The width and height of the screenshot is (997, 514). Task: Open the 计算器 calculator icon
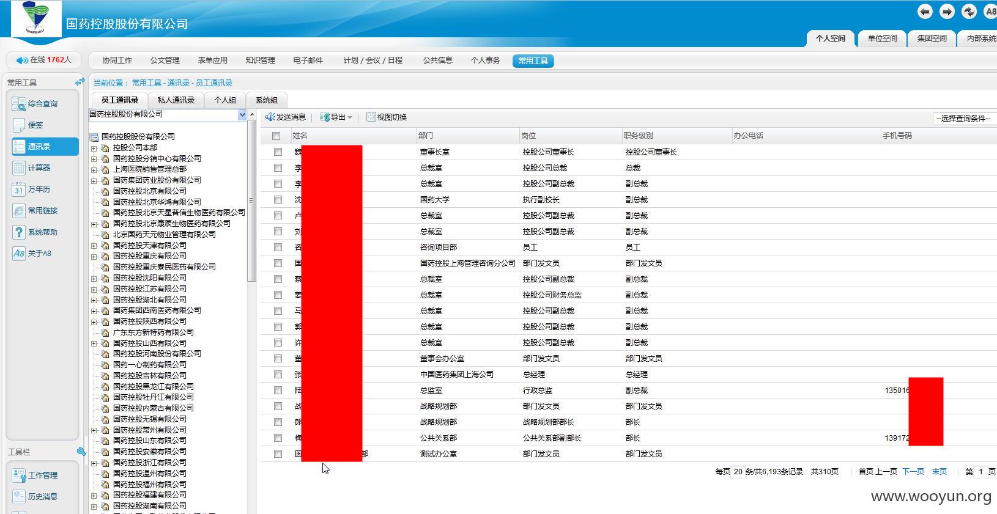coord(19,168)
